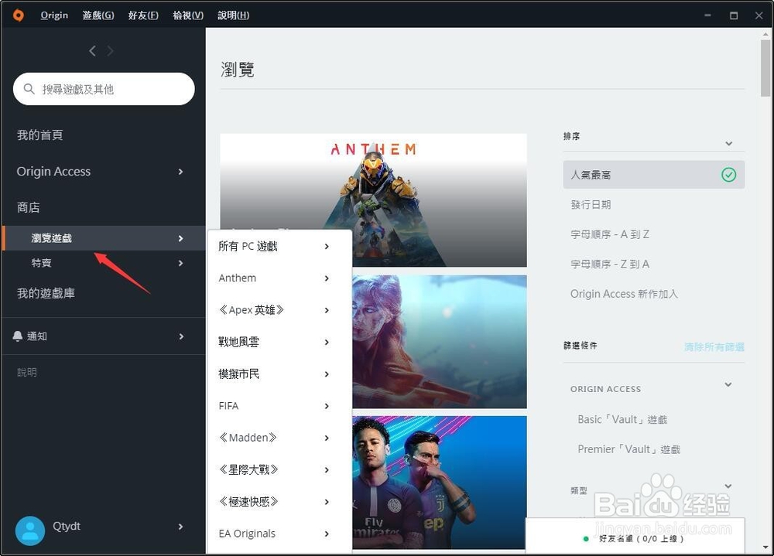Sort by 發行日期
774x556 pixels.
591,204
